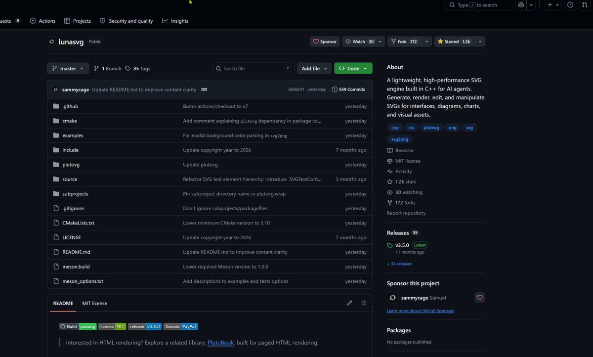Click the subprojects folder icon
This screenshot has height=357, width=593.
coord(56,194)
